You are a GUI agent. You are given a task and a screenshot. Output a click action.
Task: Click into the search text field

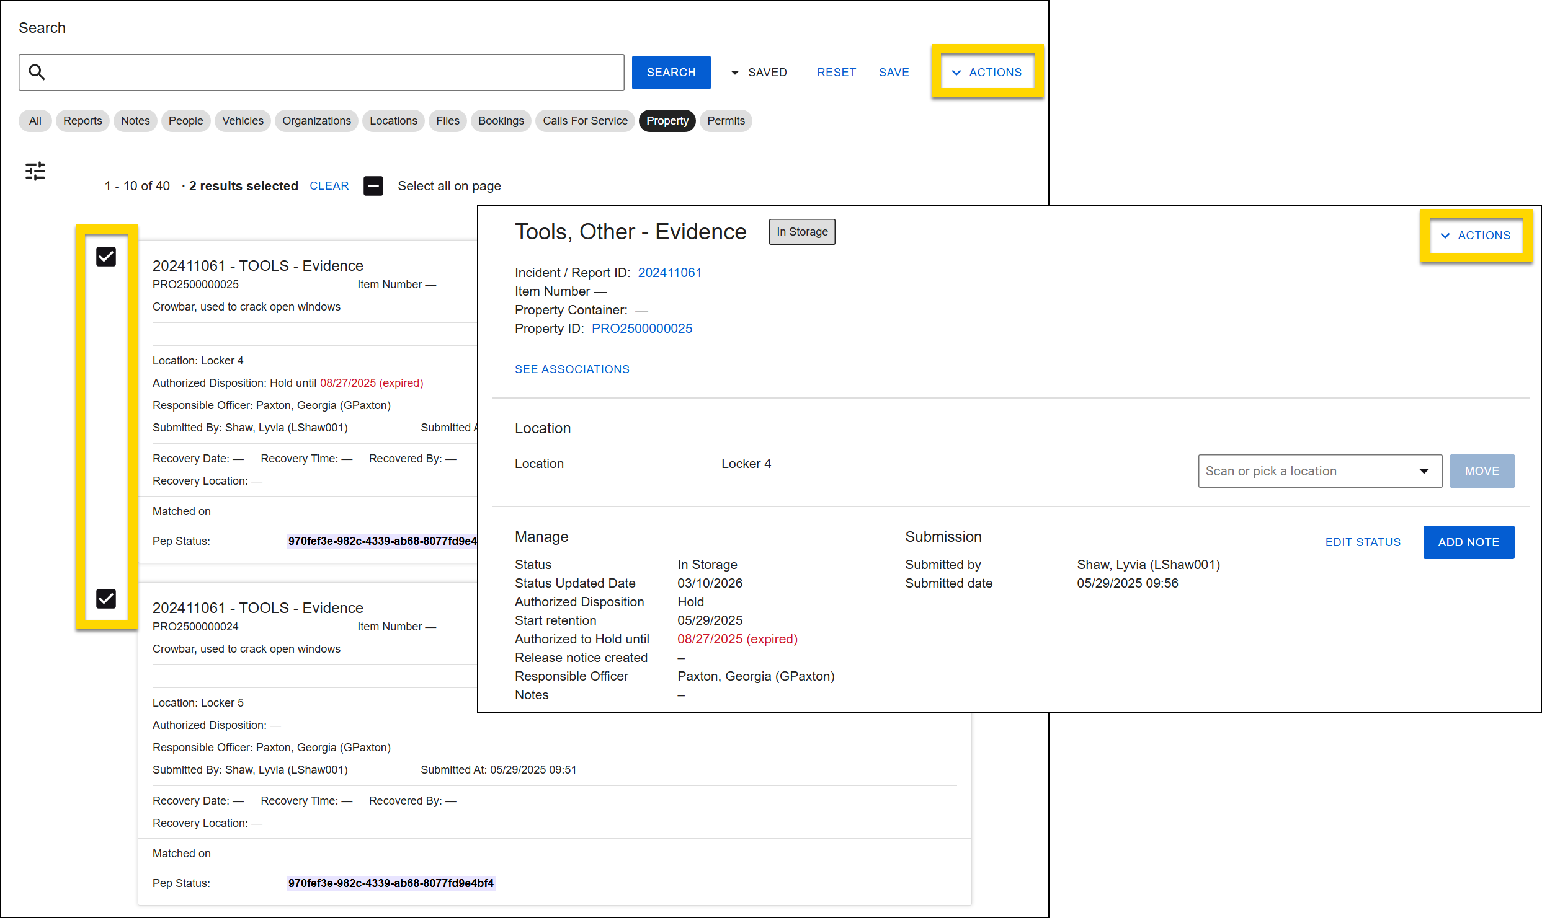click(x=321, y=73)
